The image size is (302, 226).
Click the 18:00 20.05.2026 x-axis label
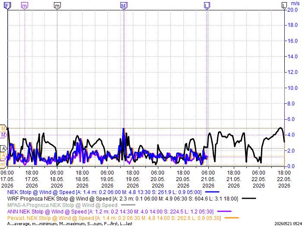[x=183, y=179]
